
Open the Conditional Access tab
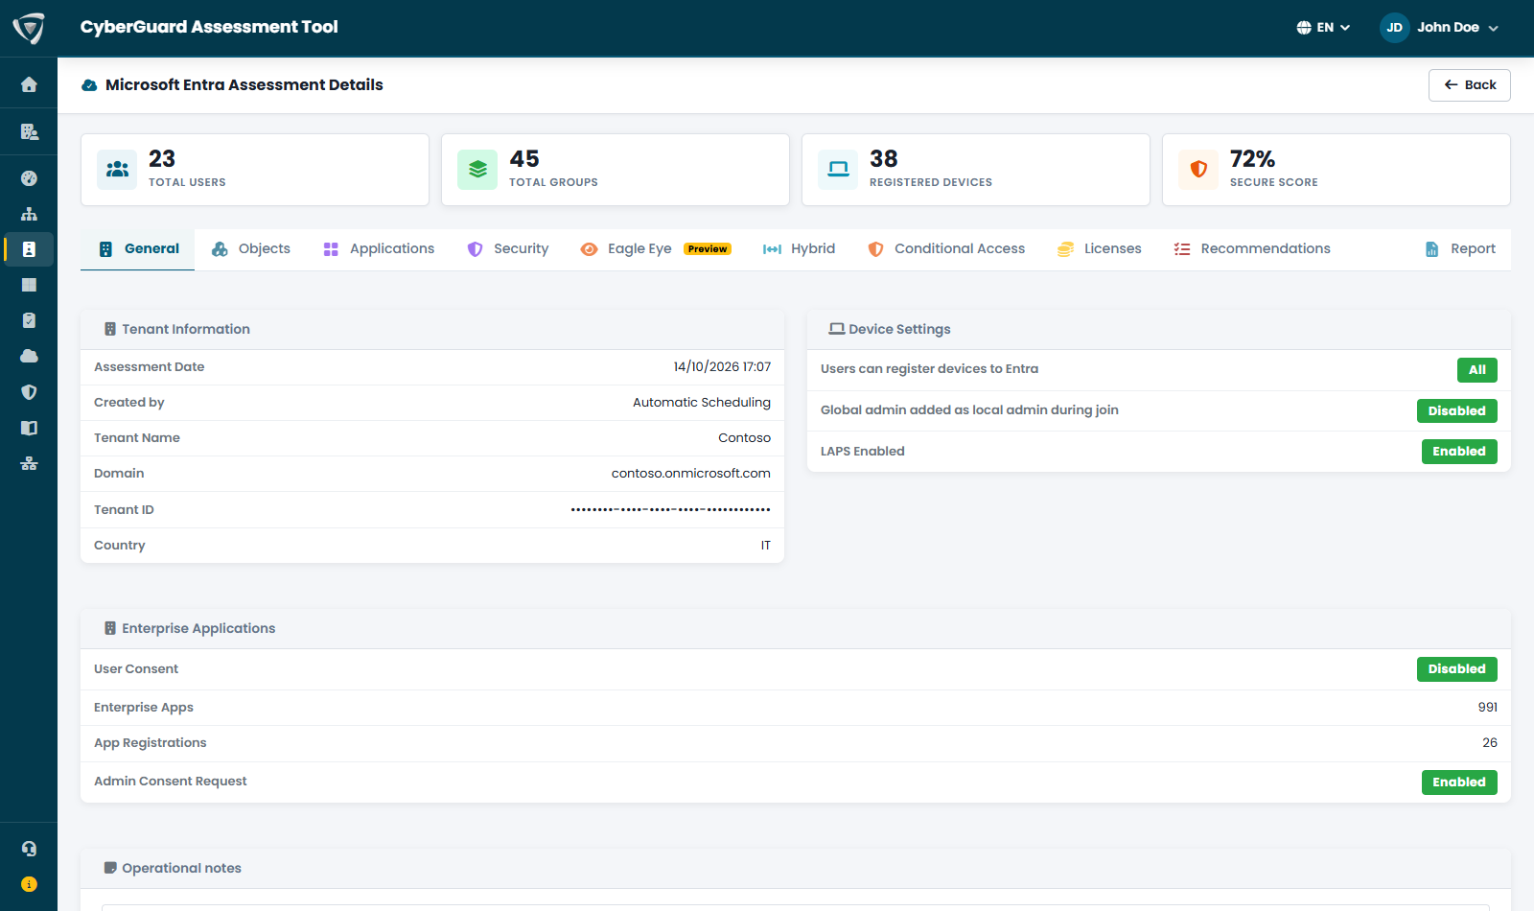point(945,249)
